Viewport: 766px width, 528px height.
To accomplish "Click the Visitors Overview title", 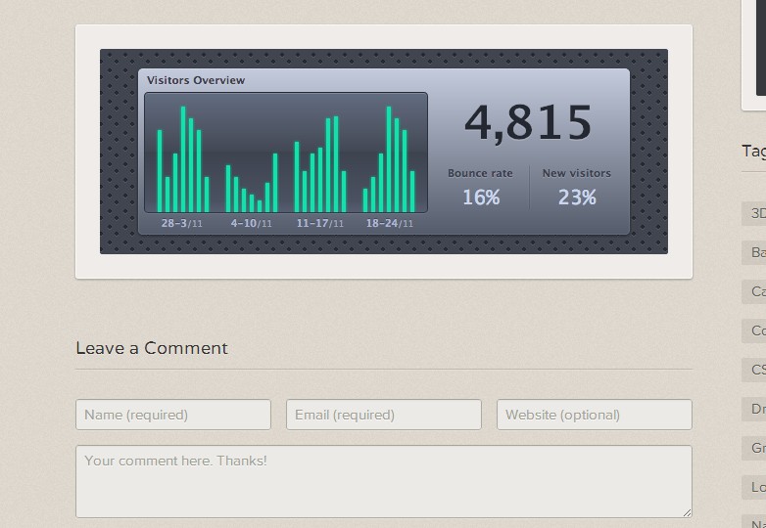I will 196,80.
